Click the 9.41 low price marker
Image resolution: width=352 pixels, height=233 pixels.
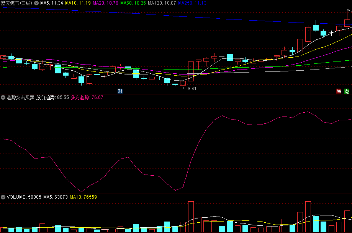coord(190,88)
